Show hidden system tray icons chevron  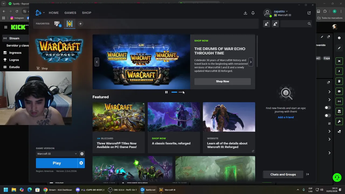[x=298, y=190]
